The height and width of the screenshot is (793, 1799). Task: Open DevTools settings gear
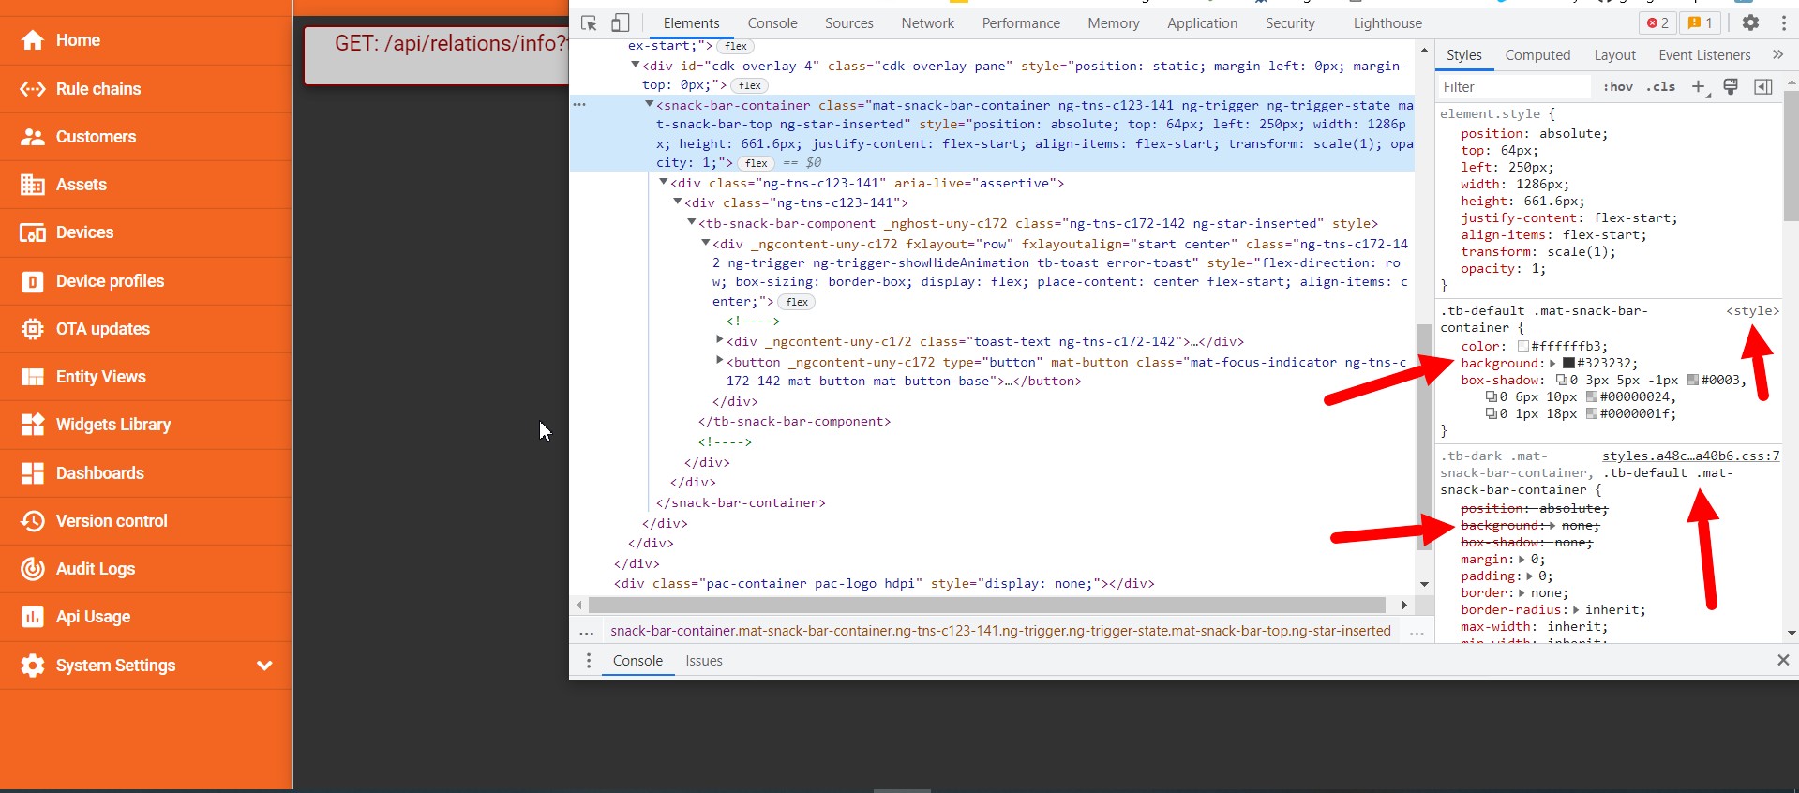pos(1750,22)
